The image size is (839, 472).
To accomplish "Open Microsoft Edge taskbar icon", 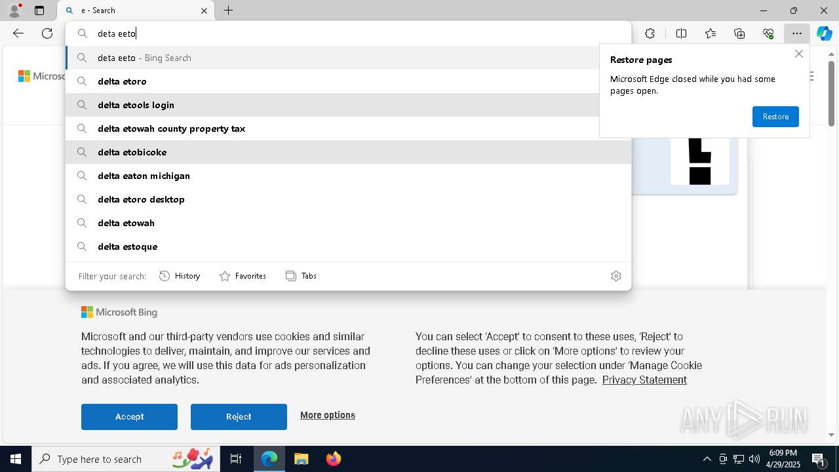I will point(269,459).
